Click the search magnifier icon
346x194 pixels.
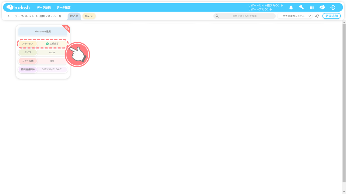[217, 16]
